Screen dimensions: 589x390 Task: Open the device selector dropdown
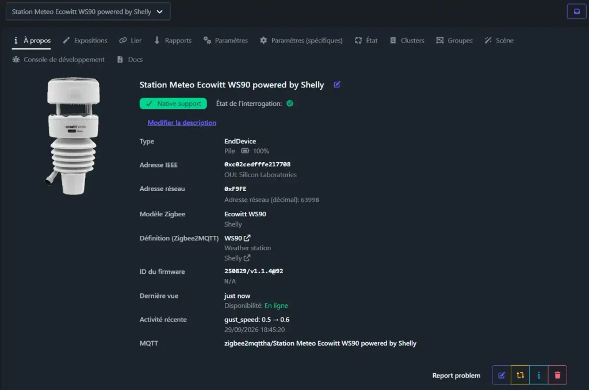tap(88, 12)
